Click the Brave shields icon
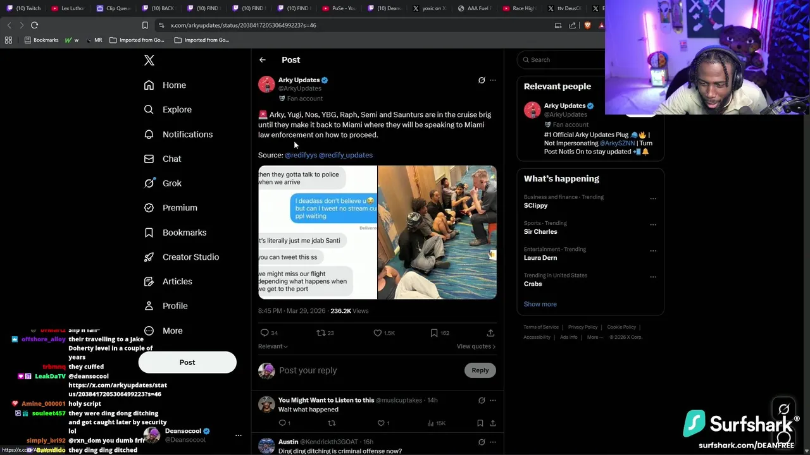This screenshot has width=810, height=455. point(587,25)
